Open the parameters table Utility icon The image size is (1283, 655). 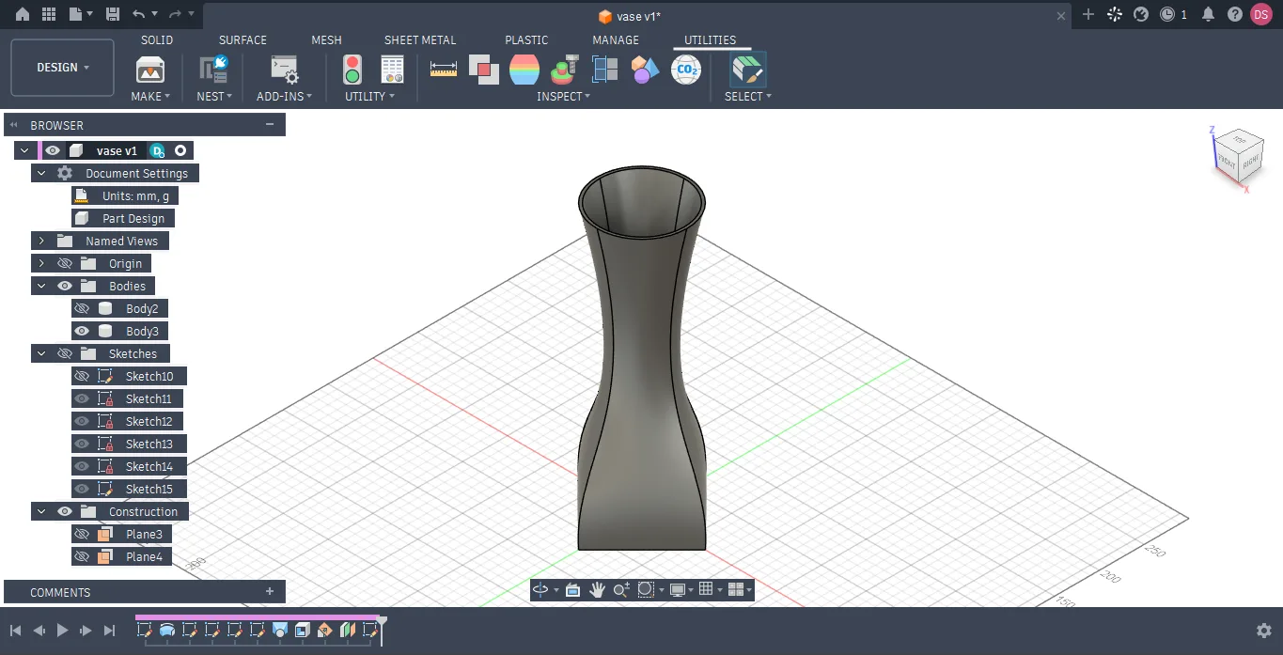point(392,70)
